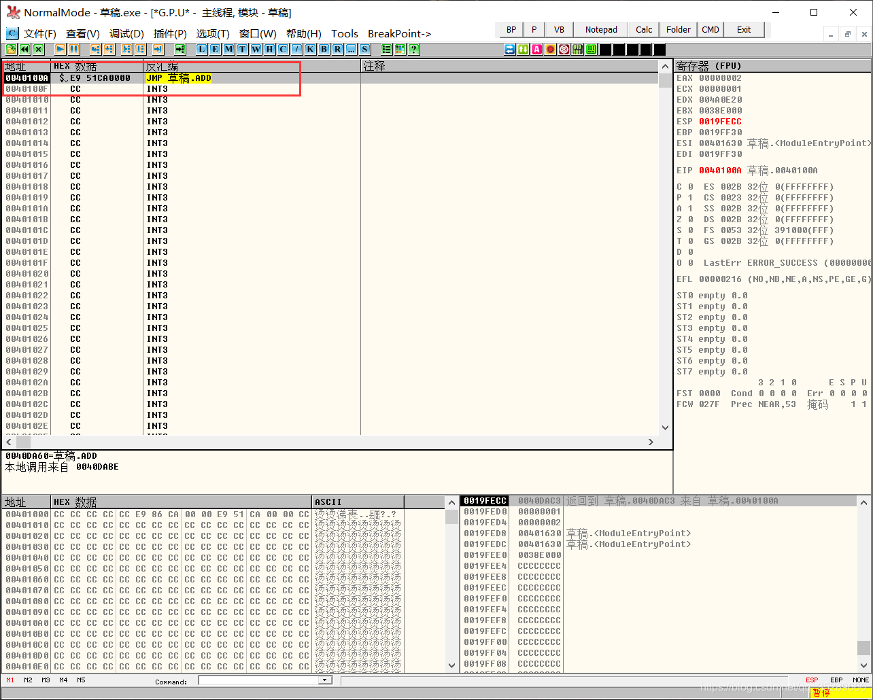
Task: Click the green window-layout plugin icon
Action: 592,49
